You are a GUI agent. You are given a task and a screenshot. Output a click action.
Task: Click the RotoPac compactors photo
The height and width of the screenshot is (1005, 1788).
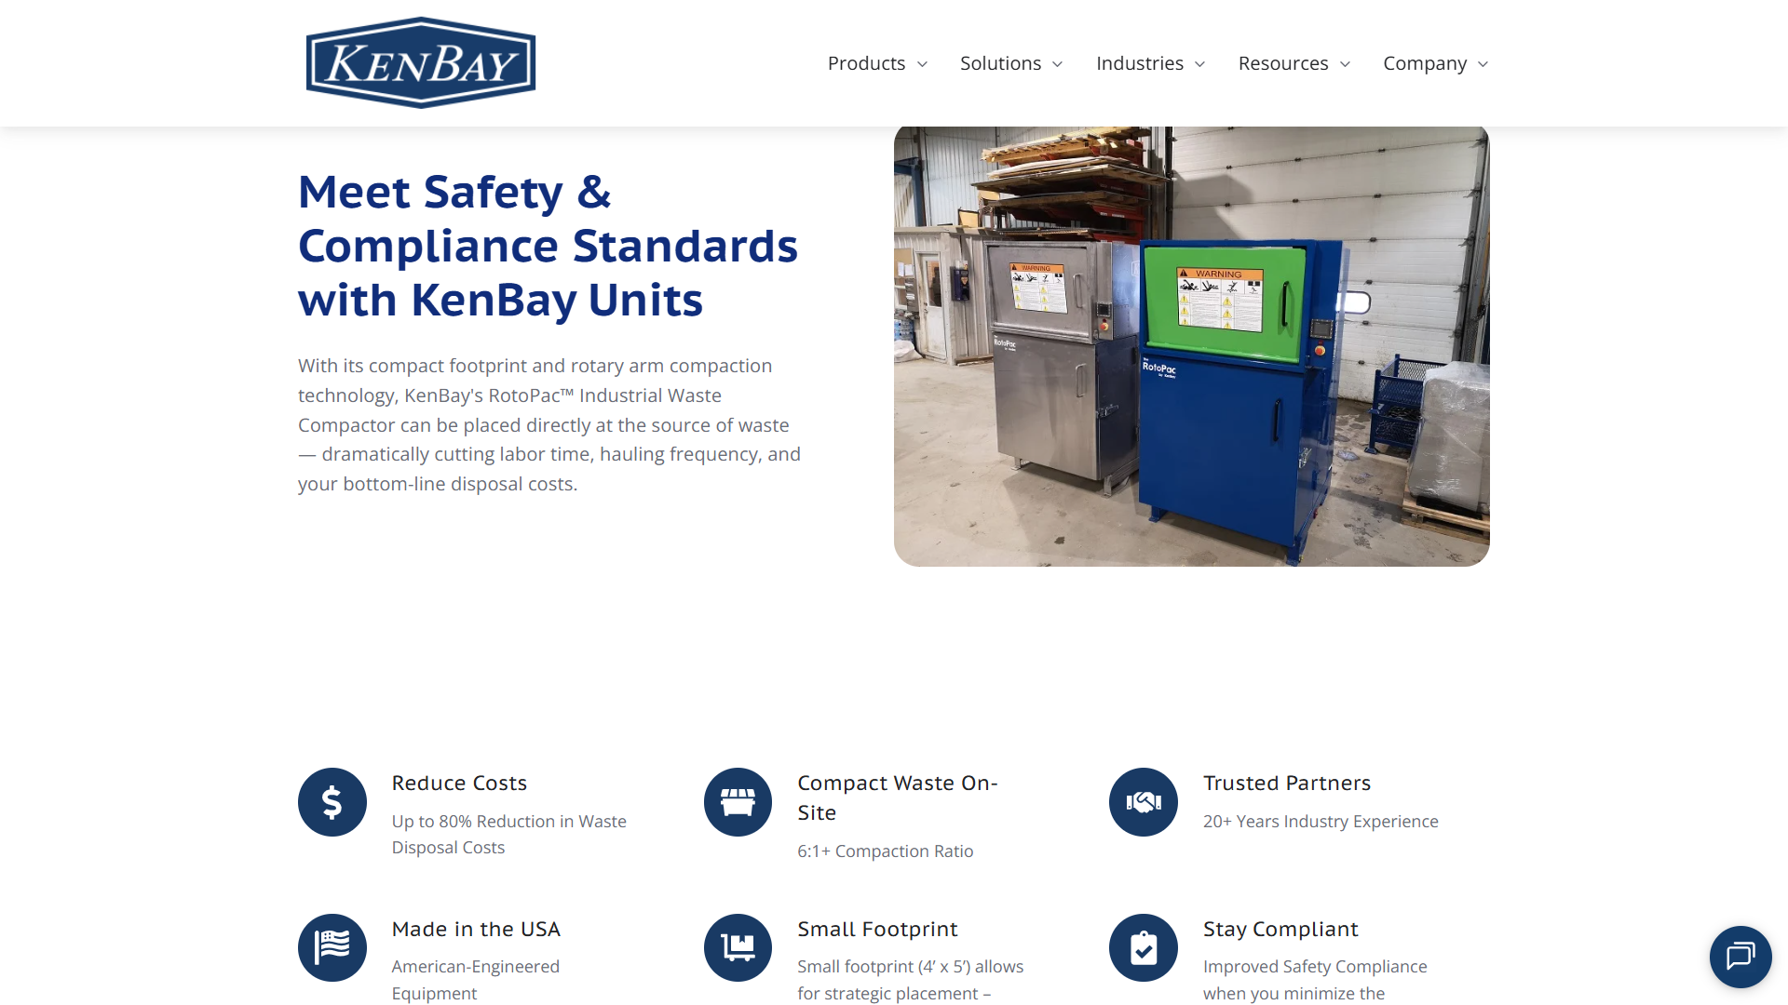tap(1191, 346)
